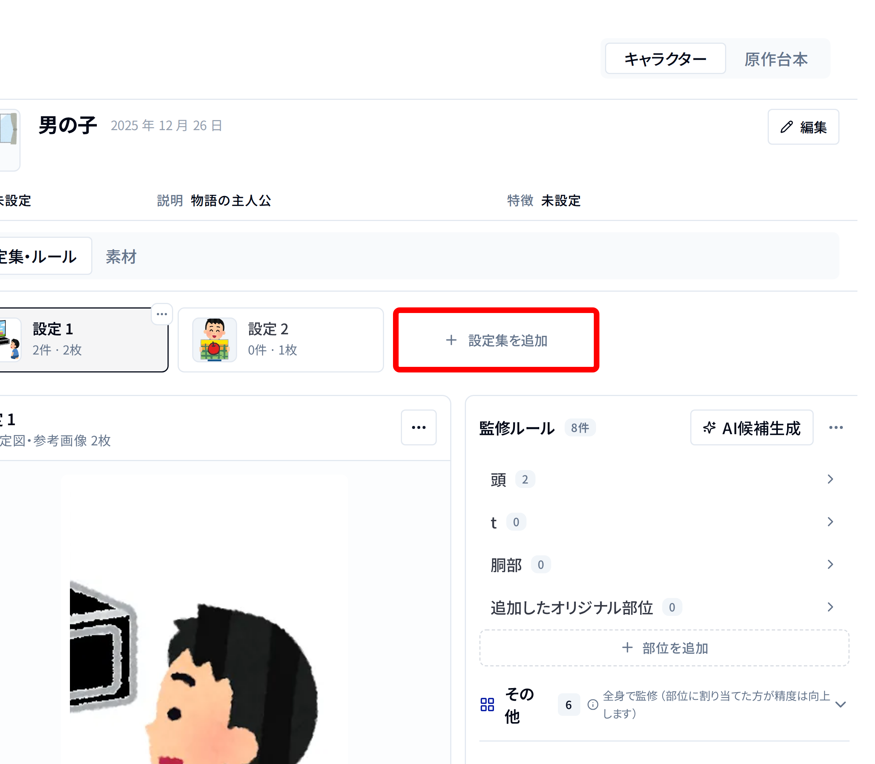Image resolution: width=875 pixels, height=764 pixels.
Task: Click the 物語の主人公 description text
Action: point(231,200)
